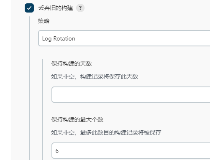Click the hint 最多此数目的构建记录将被保存
The height and width of the screenshot is (160, 210).
[120, 132]
